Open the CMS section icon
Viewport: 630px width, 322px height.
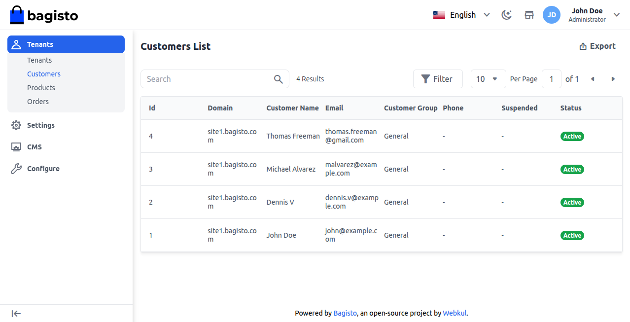tap(16, 146)
